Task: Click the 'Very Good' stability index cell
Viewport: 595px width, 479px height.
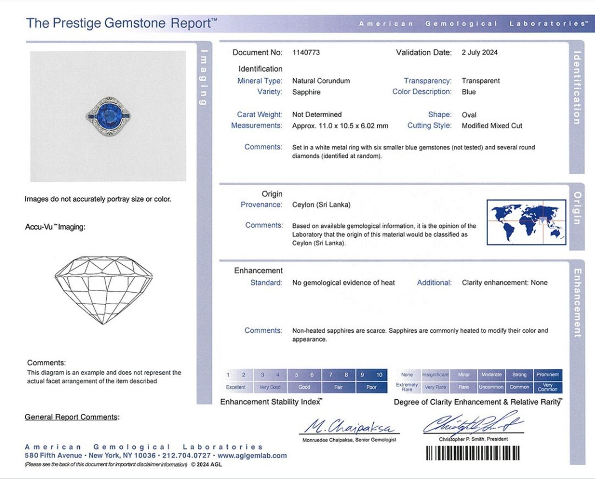Action: click(x=270, y=387)
